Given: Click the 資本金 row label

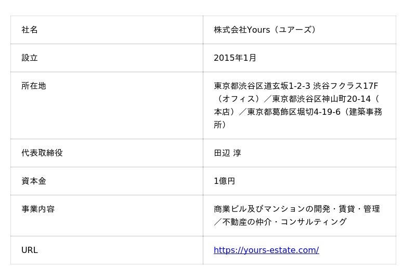Looking at the screenshot, I should pyautogui.click(x=34, y=181).
